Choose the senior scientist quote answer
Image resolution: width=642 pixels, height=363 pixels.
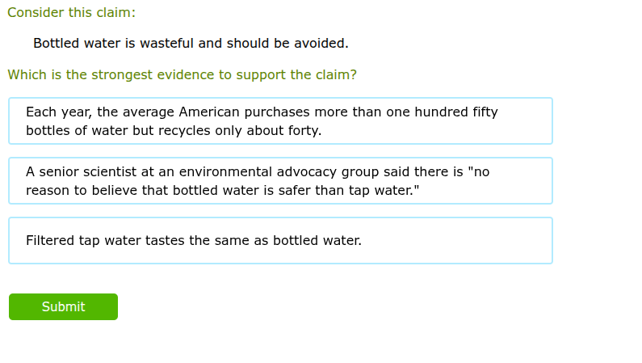(x=280, y=181)
